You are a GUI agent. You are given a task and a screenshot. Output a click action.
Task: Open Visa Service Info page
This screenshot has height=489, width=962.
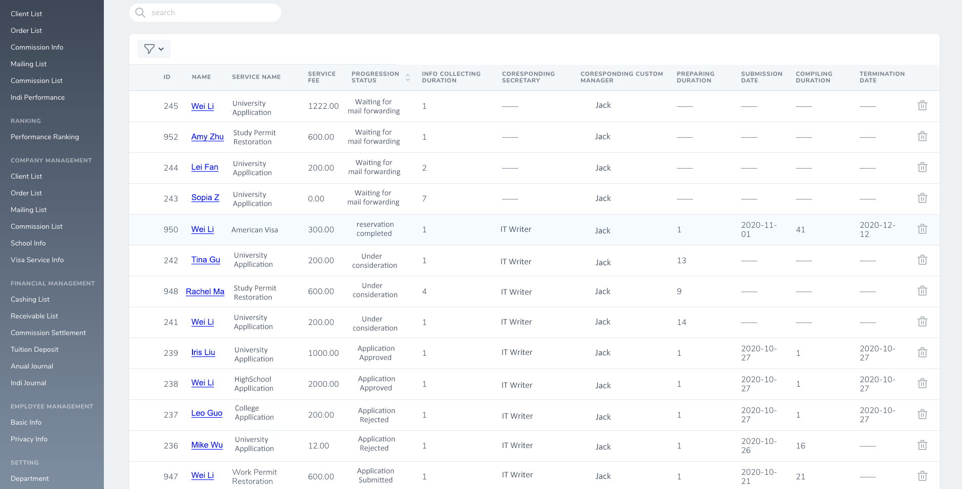click(37, 260)
